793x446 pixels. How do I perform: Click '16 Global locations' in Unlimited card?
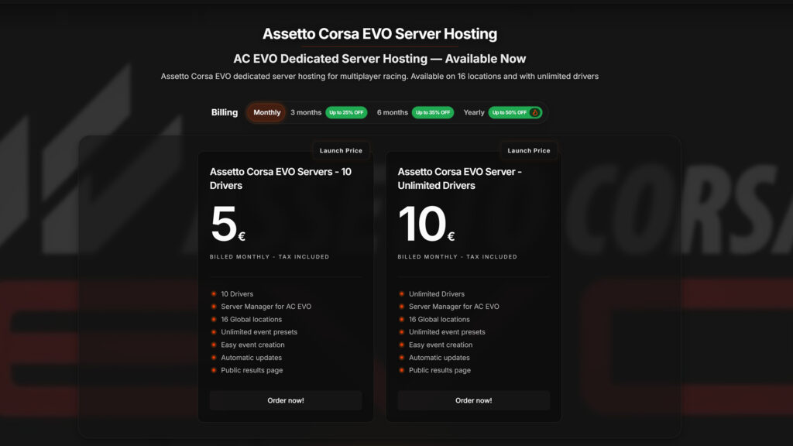coord(439,319)
